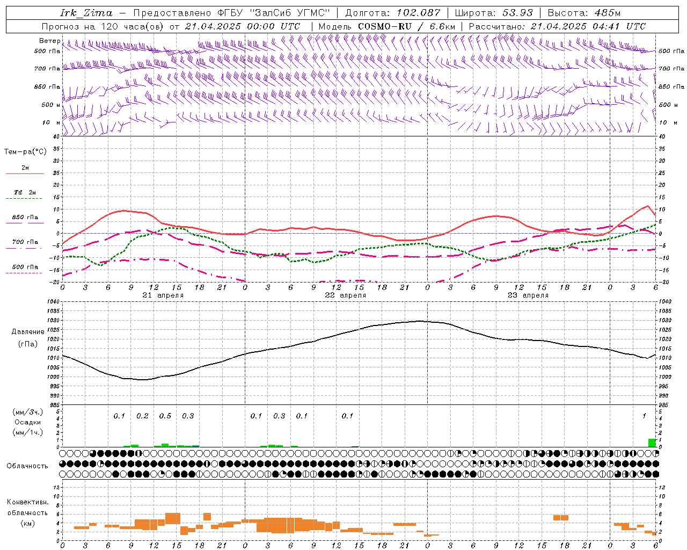Select the elevation text Высота: 485м
This screenshot has height=550, width=687.
tap(586, 13)
